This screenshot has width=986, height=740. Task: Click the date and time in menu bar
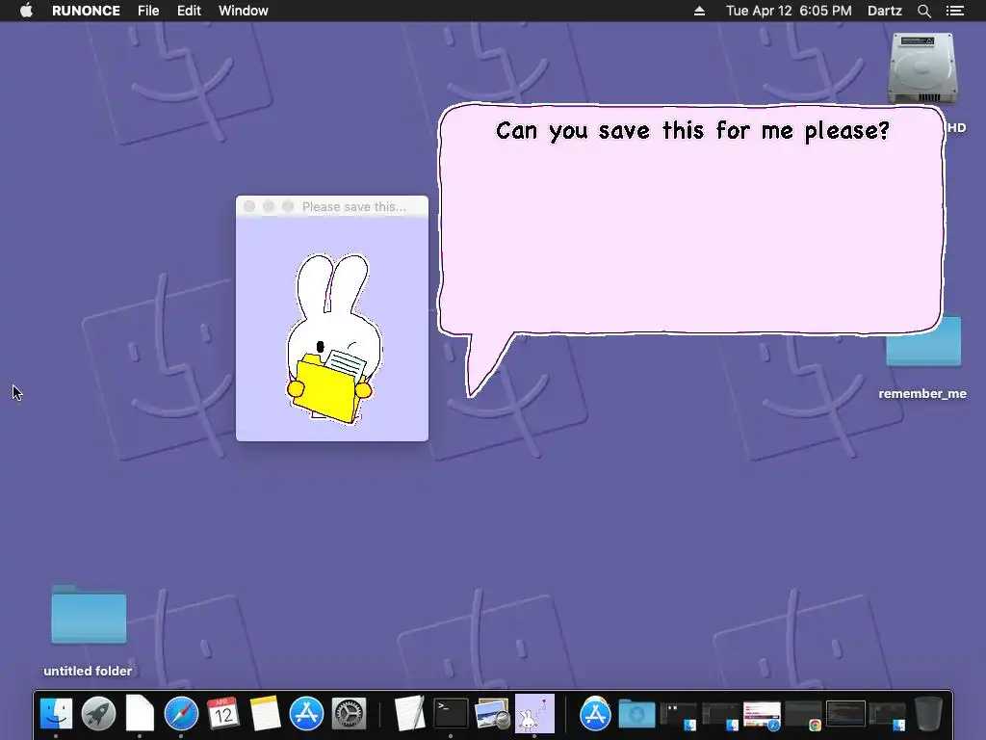(x=789, y=11)
